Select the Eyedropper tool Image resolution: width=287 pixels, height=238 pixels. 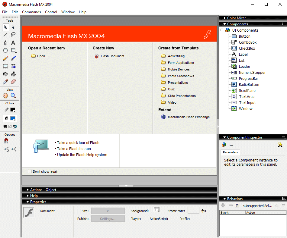(x=5, y=82)
